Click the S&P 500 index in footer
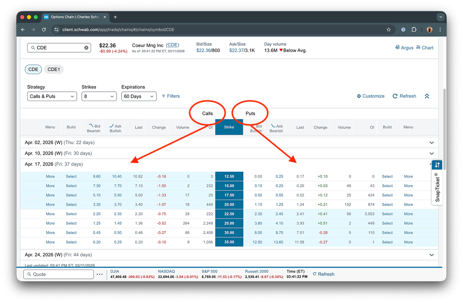This screenshot has width=463, height=303. click(210, 271)
